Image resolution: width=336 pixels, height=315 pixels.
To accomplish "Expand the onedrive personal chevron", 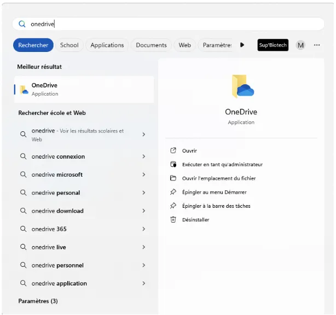I will pos(144,192).
